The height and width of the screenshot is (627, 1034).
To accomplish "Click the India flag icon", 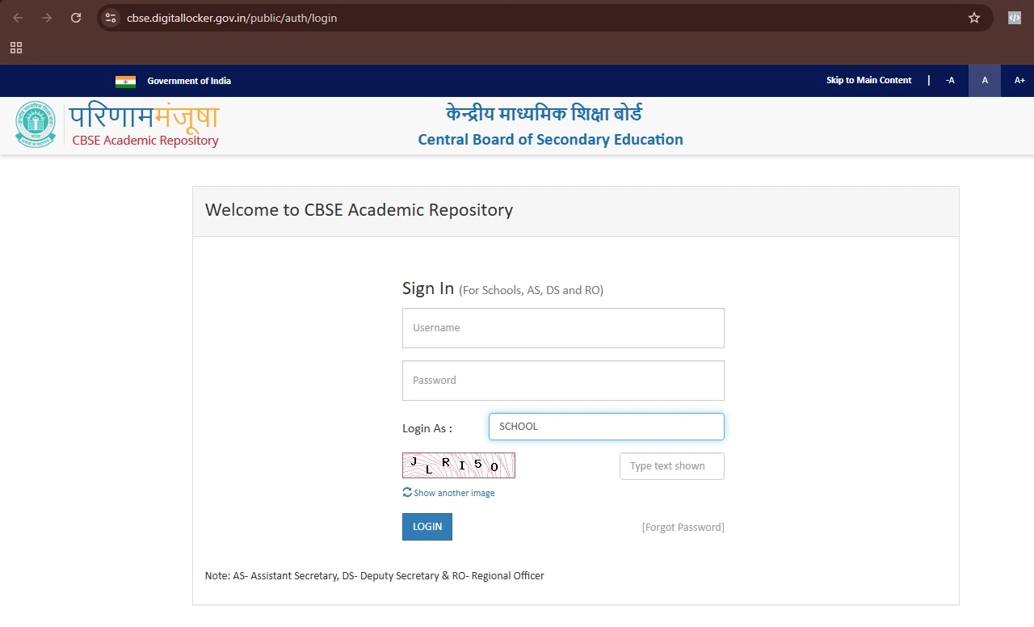I will 125,81.
